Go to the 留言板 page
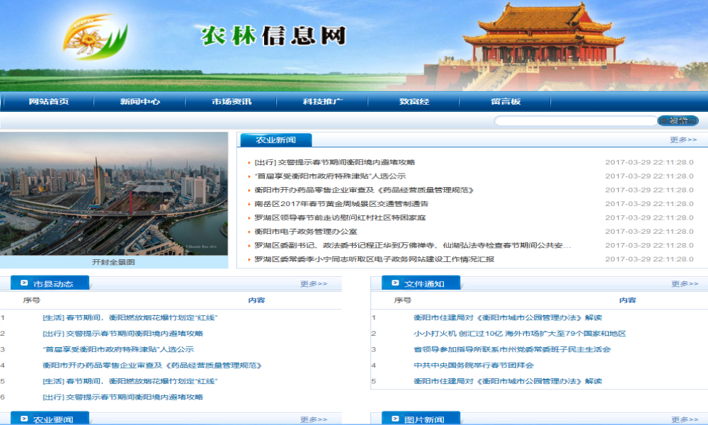The width and height of the screenshot is (708, 425). click(506, 101)
